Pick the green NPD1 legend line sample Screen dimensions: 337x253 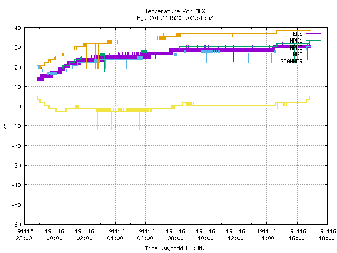click(313, 40)
